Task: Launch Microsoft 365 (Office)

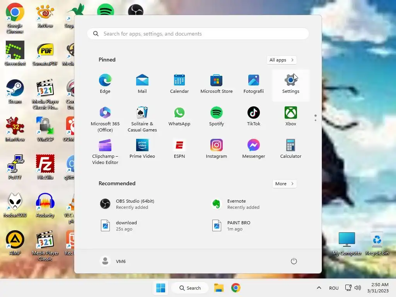Action: (x=105, y=119)
